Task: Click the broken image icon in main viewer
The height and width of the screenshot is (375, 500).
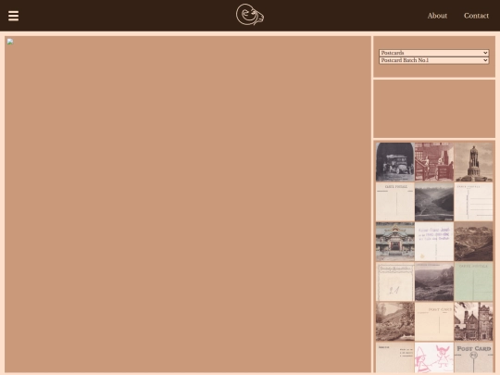Action: point(10,42)
